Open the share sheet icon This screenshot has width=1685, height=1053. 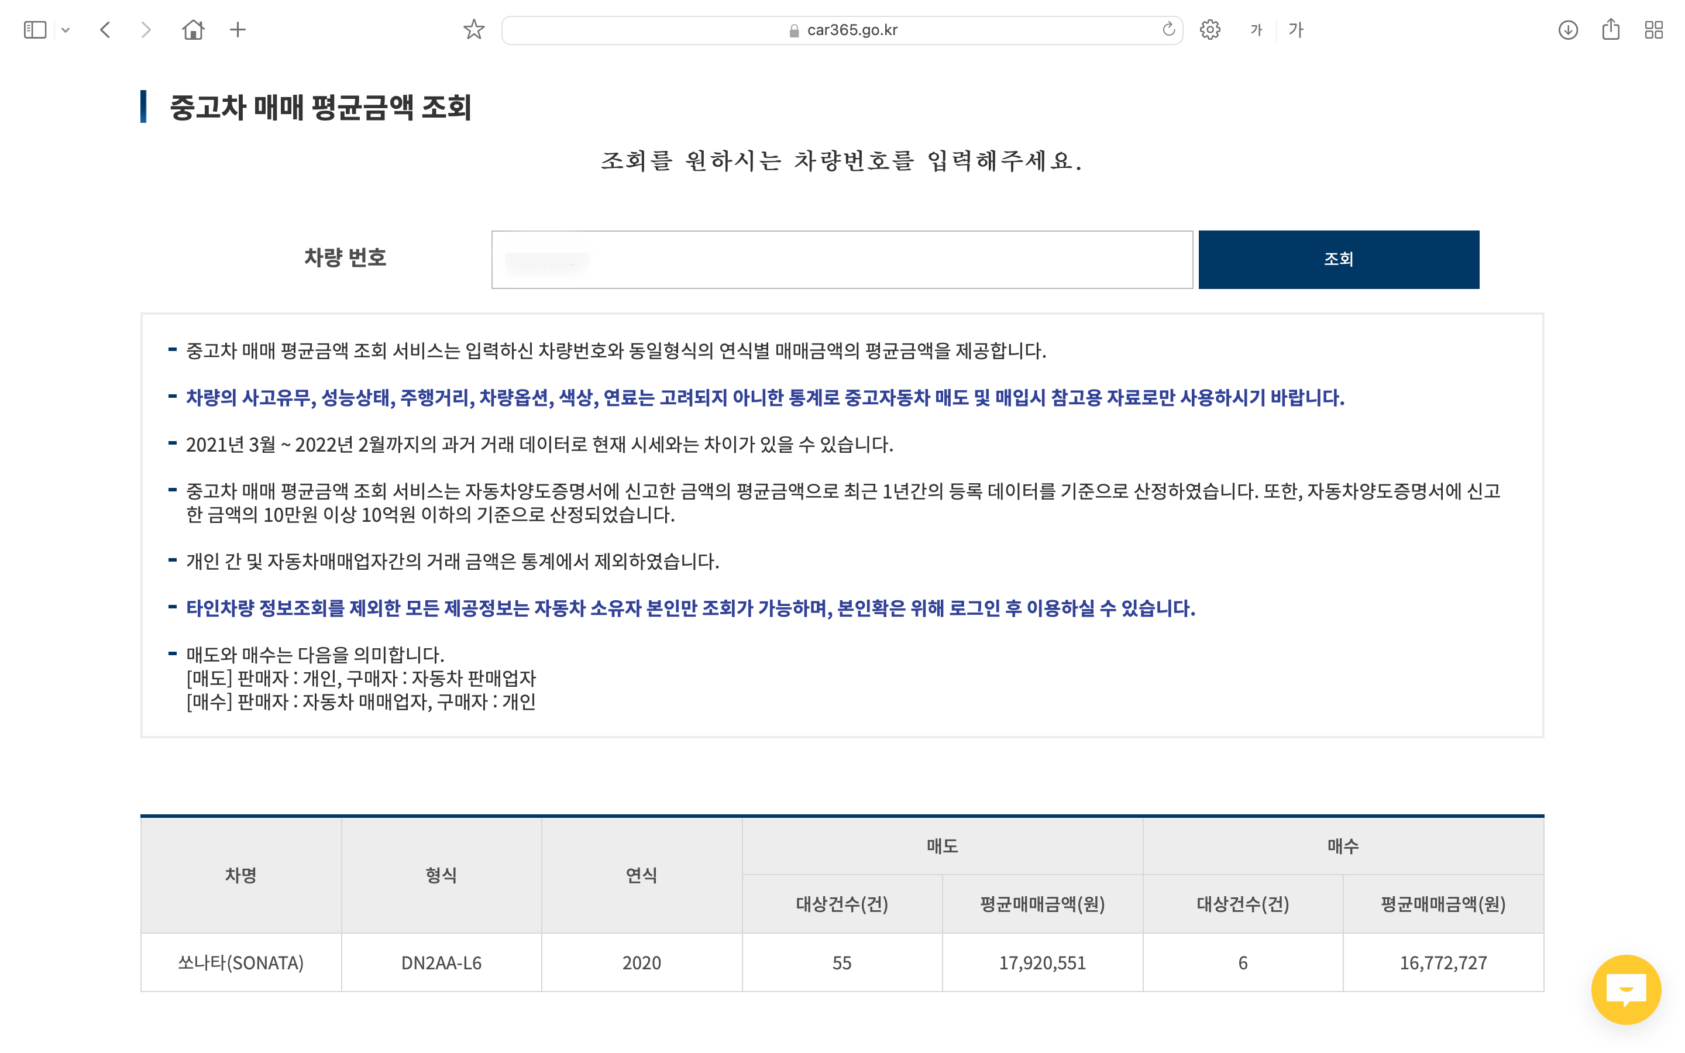click(1611, 29)
